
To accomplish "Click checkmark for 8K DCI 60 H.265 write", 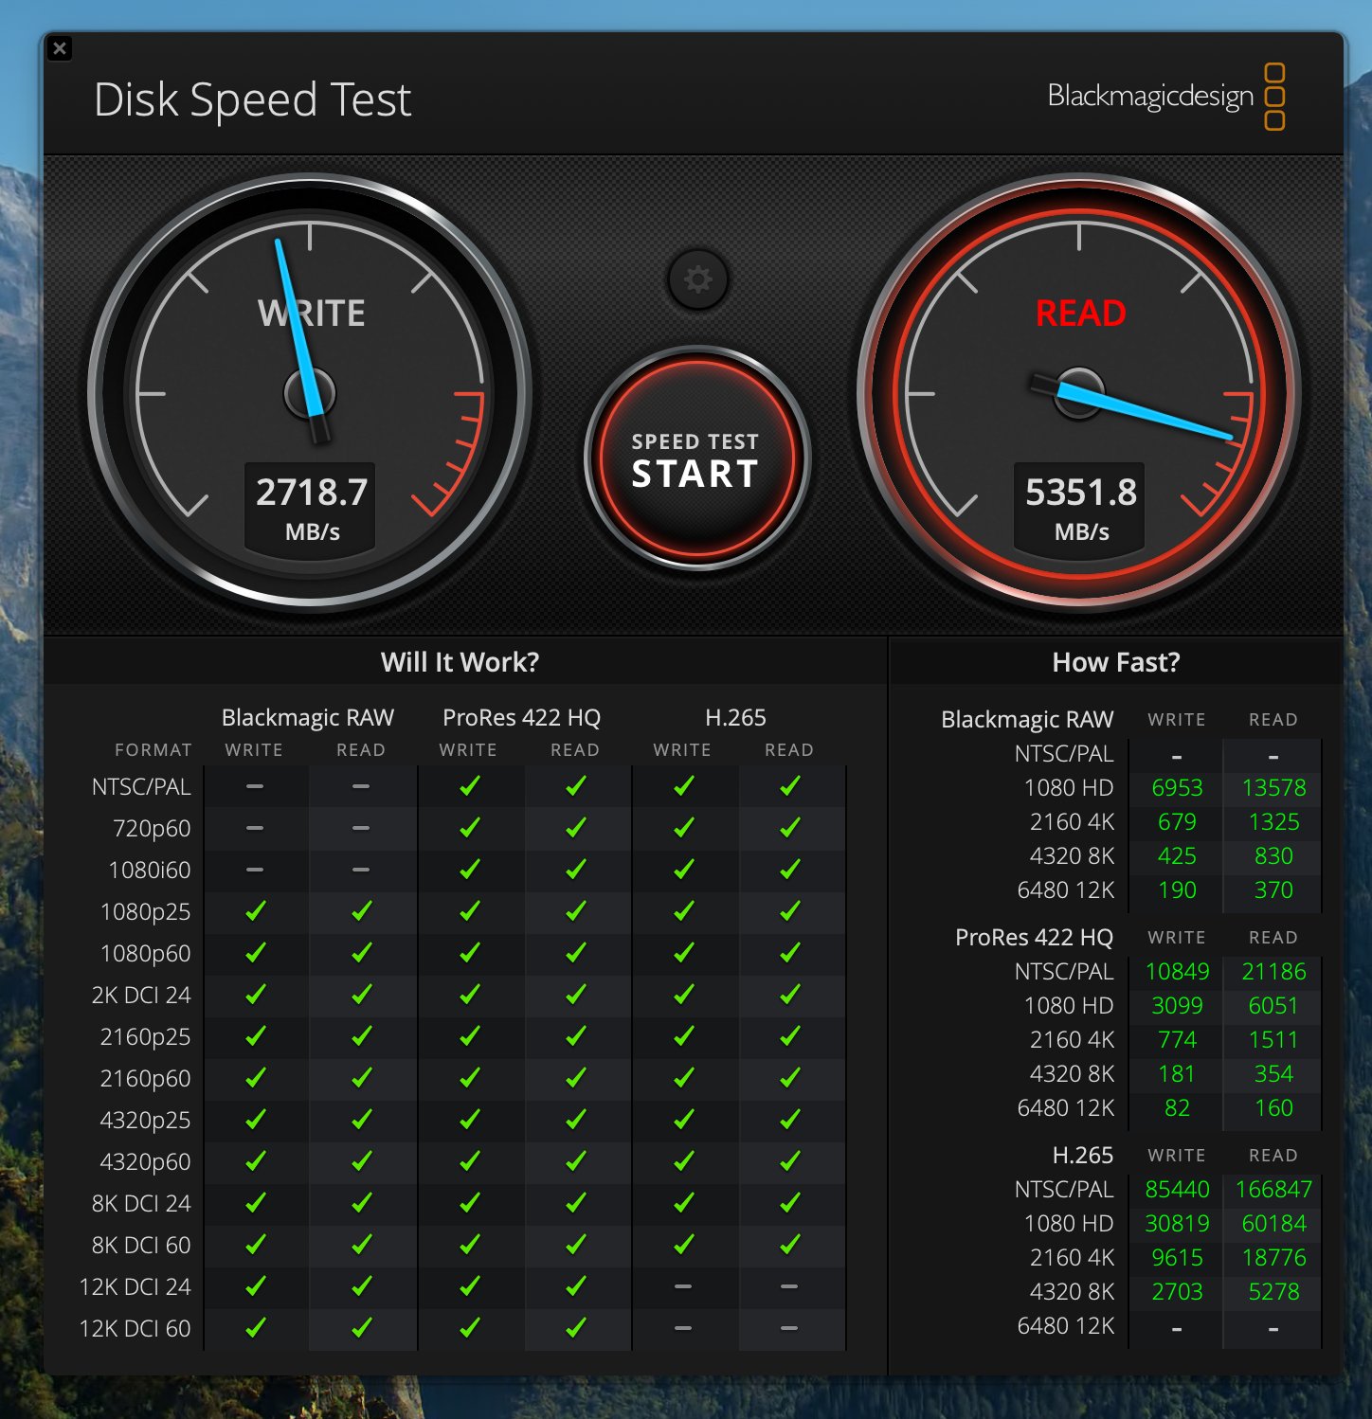I will [x=683, y=1245].
